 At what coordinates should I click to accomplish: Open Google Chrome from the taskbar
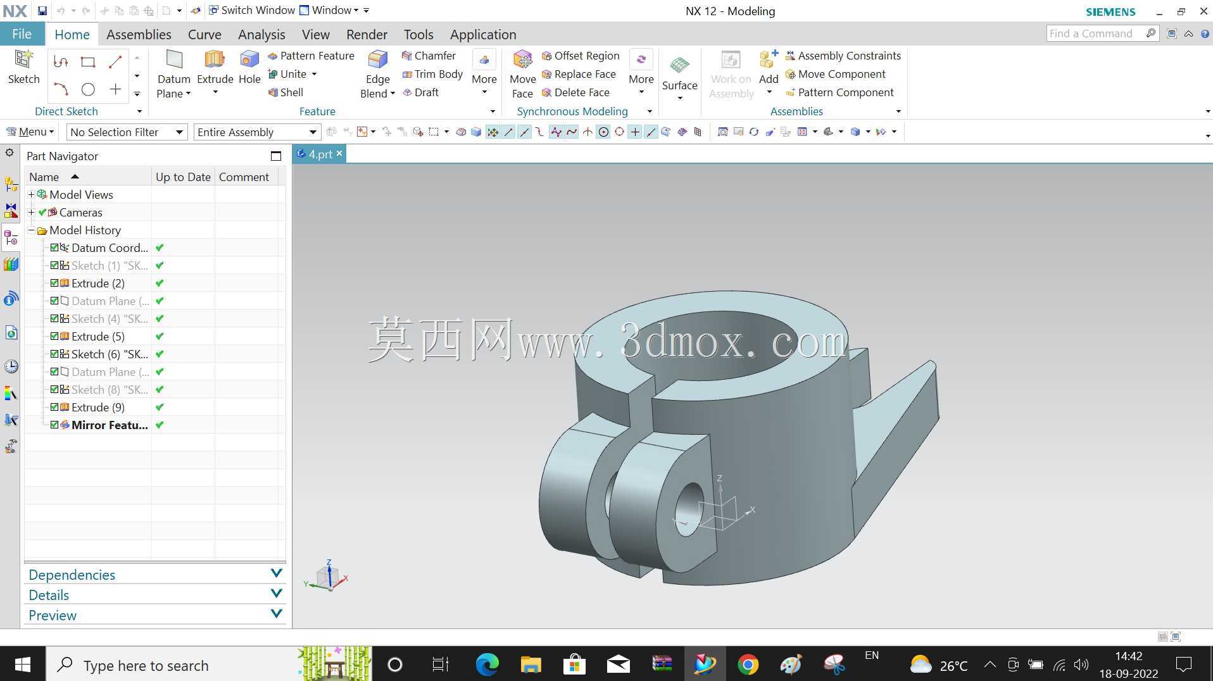(748, 665)
